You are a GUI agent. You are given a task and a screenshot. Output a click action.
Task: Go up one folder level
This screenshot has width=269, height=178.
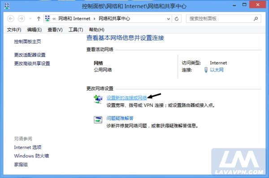click(39, 18)
